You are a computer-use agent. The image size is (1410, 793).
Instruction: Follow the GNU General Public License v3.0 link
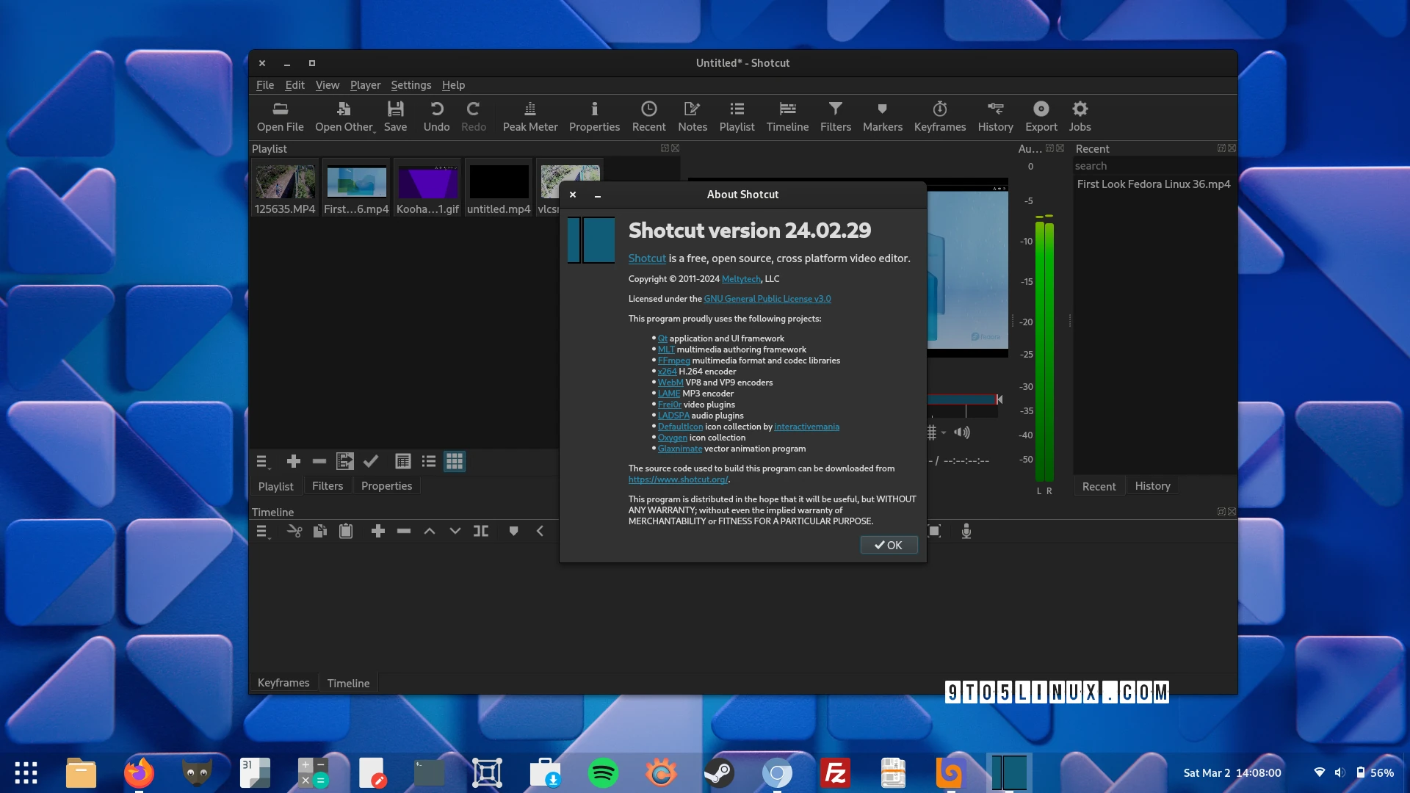click(x=767, y=298)
